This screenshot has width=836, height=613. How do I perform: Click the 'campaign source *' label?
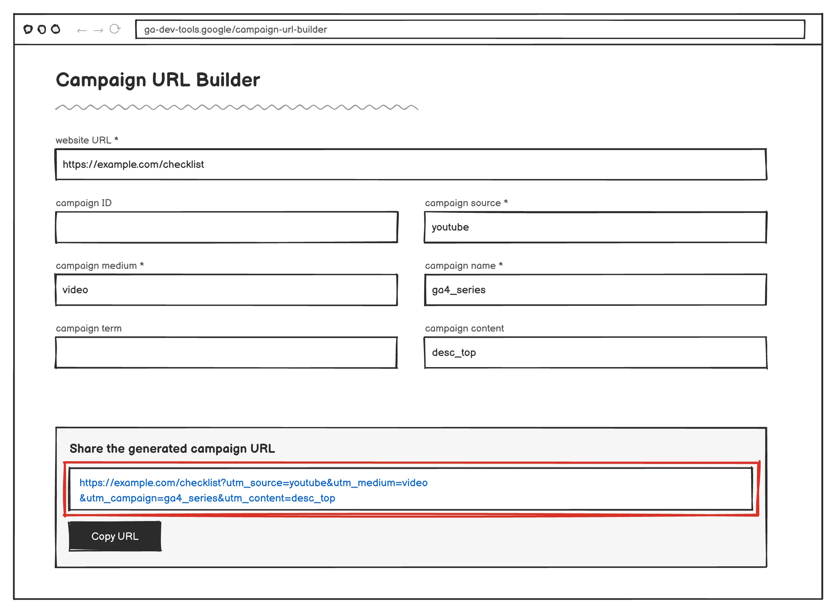pyautogui.click(x=466, y=203)
